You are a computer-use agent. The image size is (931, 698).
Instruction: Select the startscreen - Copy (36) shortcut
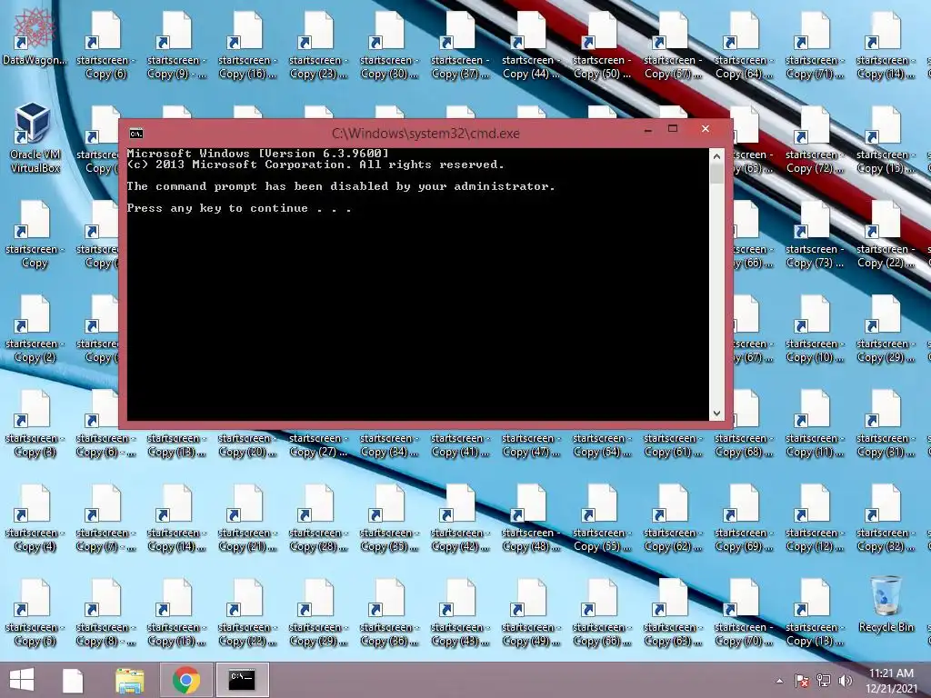pos(389,612)
